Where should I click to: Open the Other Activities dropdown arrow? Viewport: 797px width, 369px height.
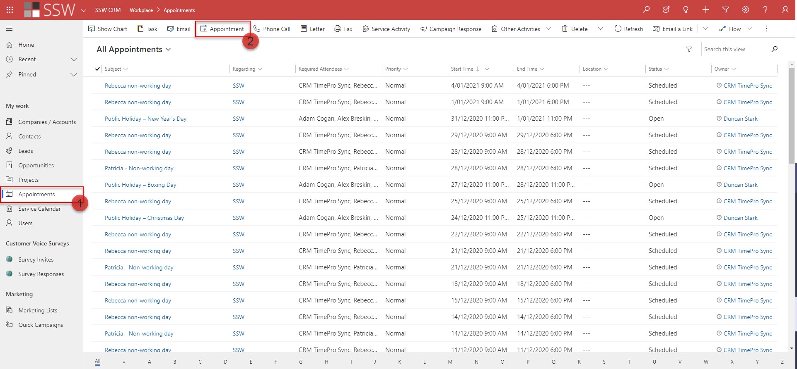tap(548, 29)
